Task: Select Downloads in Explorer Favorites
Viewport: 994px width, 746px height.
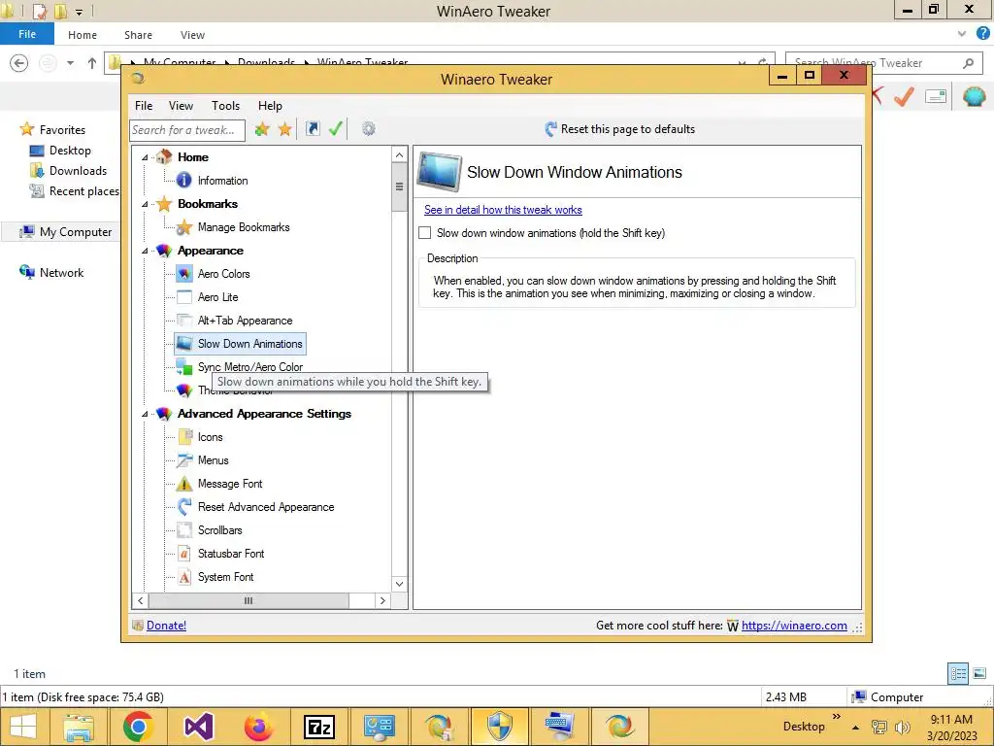Action: [78, 171]
